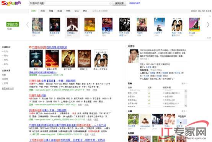Open the 1983 movie poster in carousel
The width and height of the screenshot is (212, 142).
38,24
